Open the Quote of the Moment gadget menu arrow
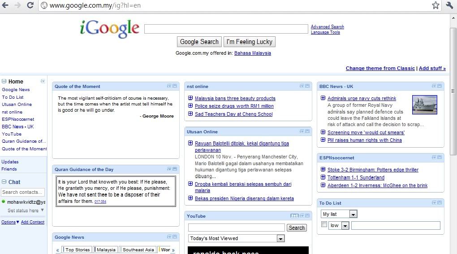 [169, 86]
